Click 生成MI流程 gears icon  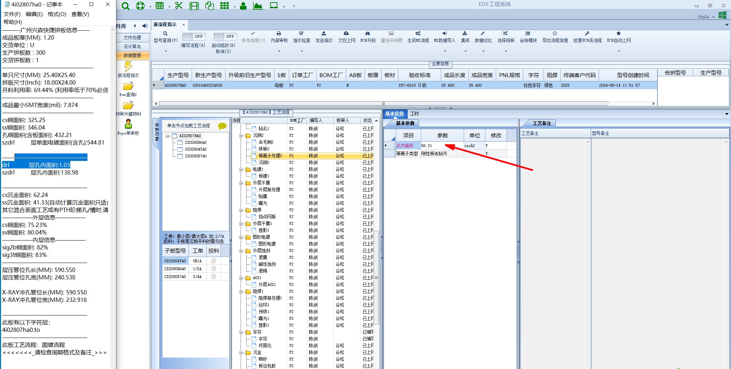(418, 33)
